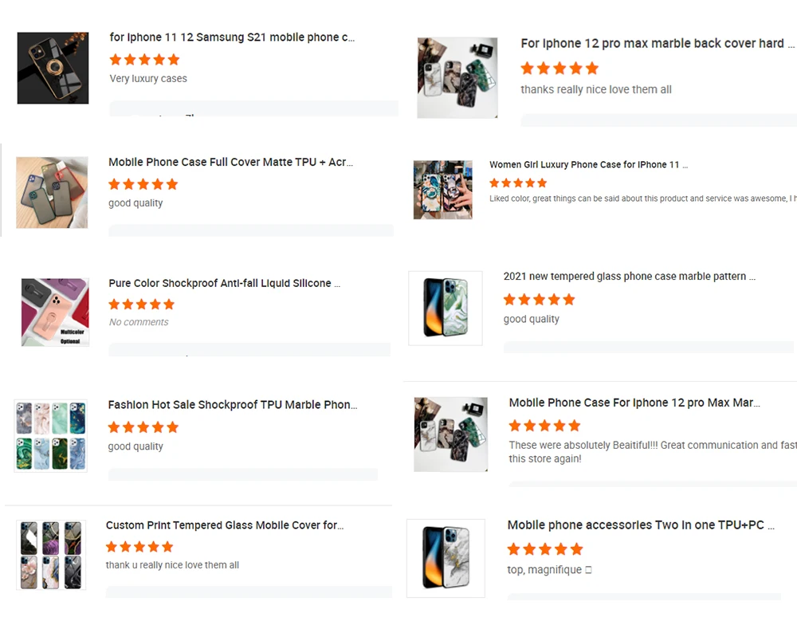Image resolution: width=797 pixels, height=629 pixels.
Task: Click 'Custom Print Tempered Glass Mobile Cover' title
Action: tap(225, 525)
